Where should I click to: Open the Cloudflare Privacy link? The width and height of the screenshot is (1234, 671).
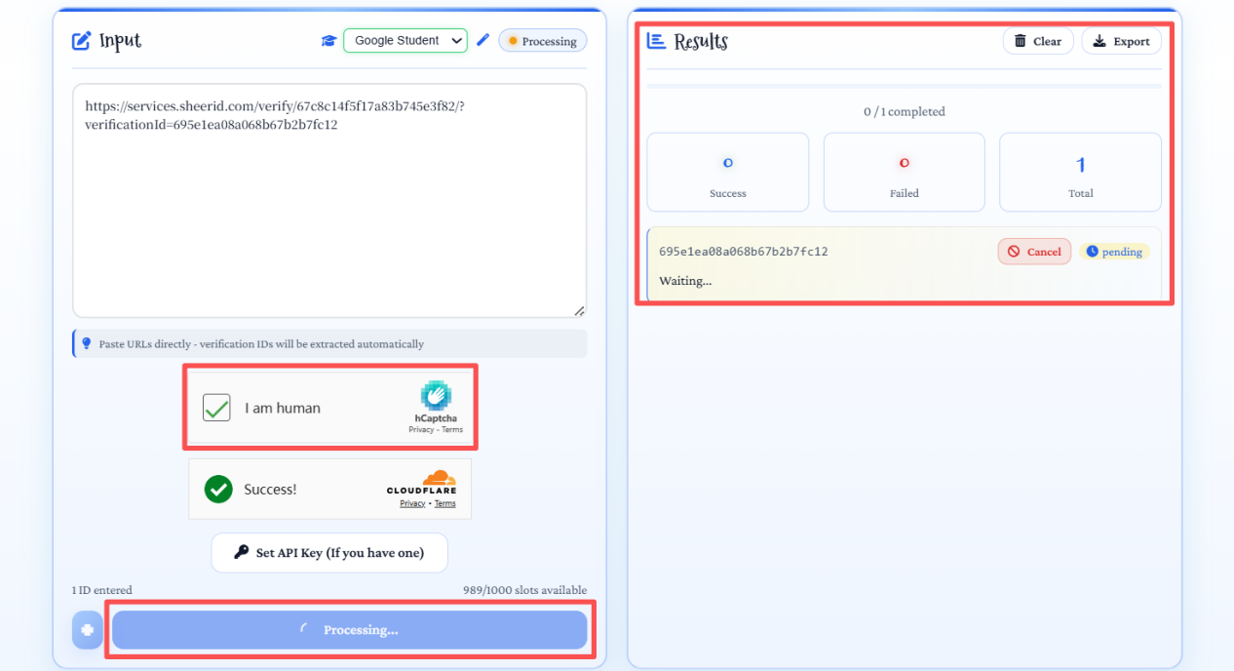coord(412,503)
